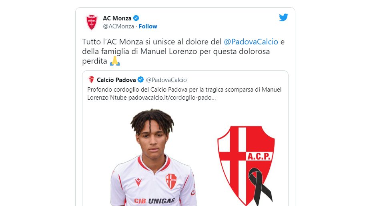
Task: Click the AC Monza tweet text
Action: point(183,51)
